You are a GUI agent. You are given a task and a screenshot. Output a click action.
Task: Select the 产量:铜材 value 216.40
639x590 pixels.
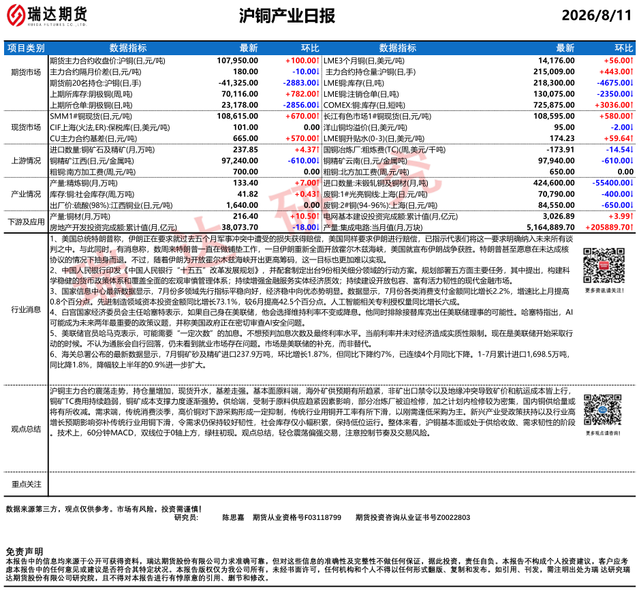(x=246, y=217)
